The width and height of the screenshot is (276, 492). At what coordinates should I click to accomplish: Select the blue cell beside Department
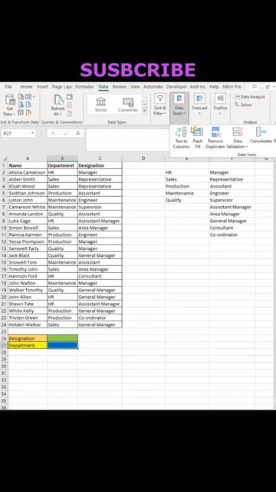click(x=62, y=345)
